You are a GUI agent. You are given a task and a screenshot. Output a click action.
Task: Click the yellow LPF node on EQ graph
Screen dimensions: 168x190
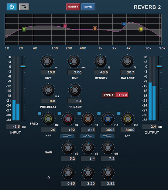point(141,29)
